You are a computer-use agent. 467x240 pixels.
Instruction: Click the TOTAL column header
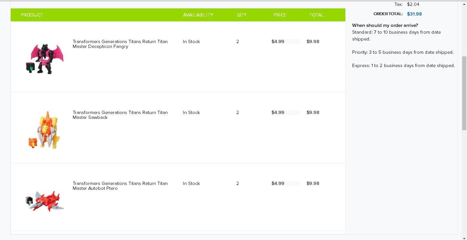316,15
